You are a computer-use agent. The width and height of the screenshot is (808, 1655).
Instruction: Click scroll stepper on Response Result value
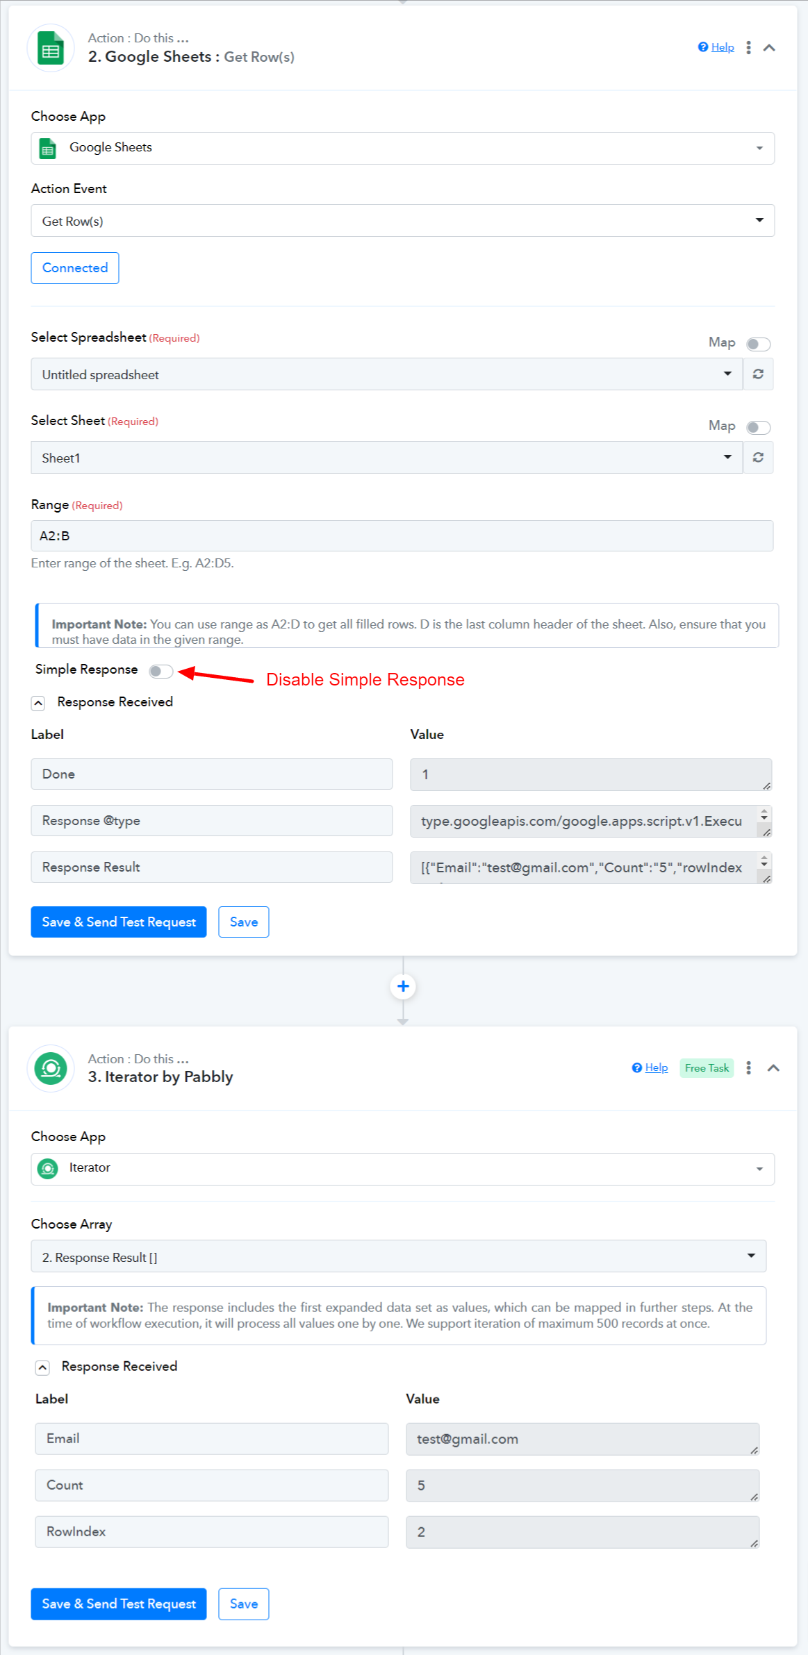[x=764, y=862]
